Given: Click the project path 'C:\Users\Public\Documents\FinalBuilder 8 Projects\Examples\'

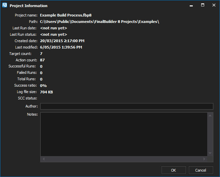Looking at the screenshot, I should tap(100, 22).
